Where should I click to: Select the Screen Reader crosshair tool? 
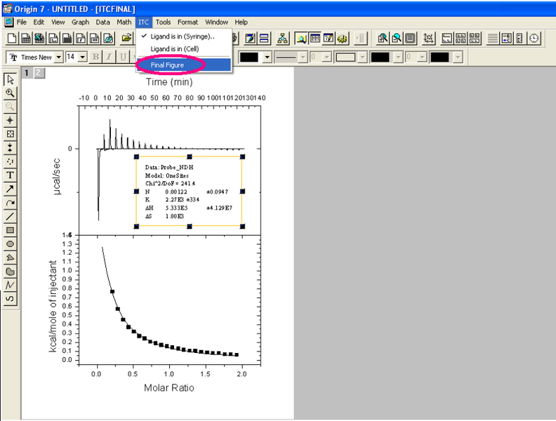[10, 120]
